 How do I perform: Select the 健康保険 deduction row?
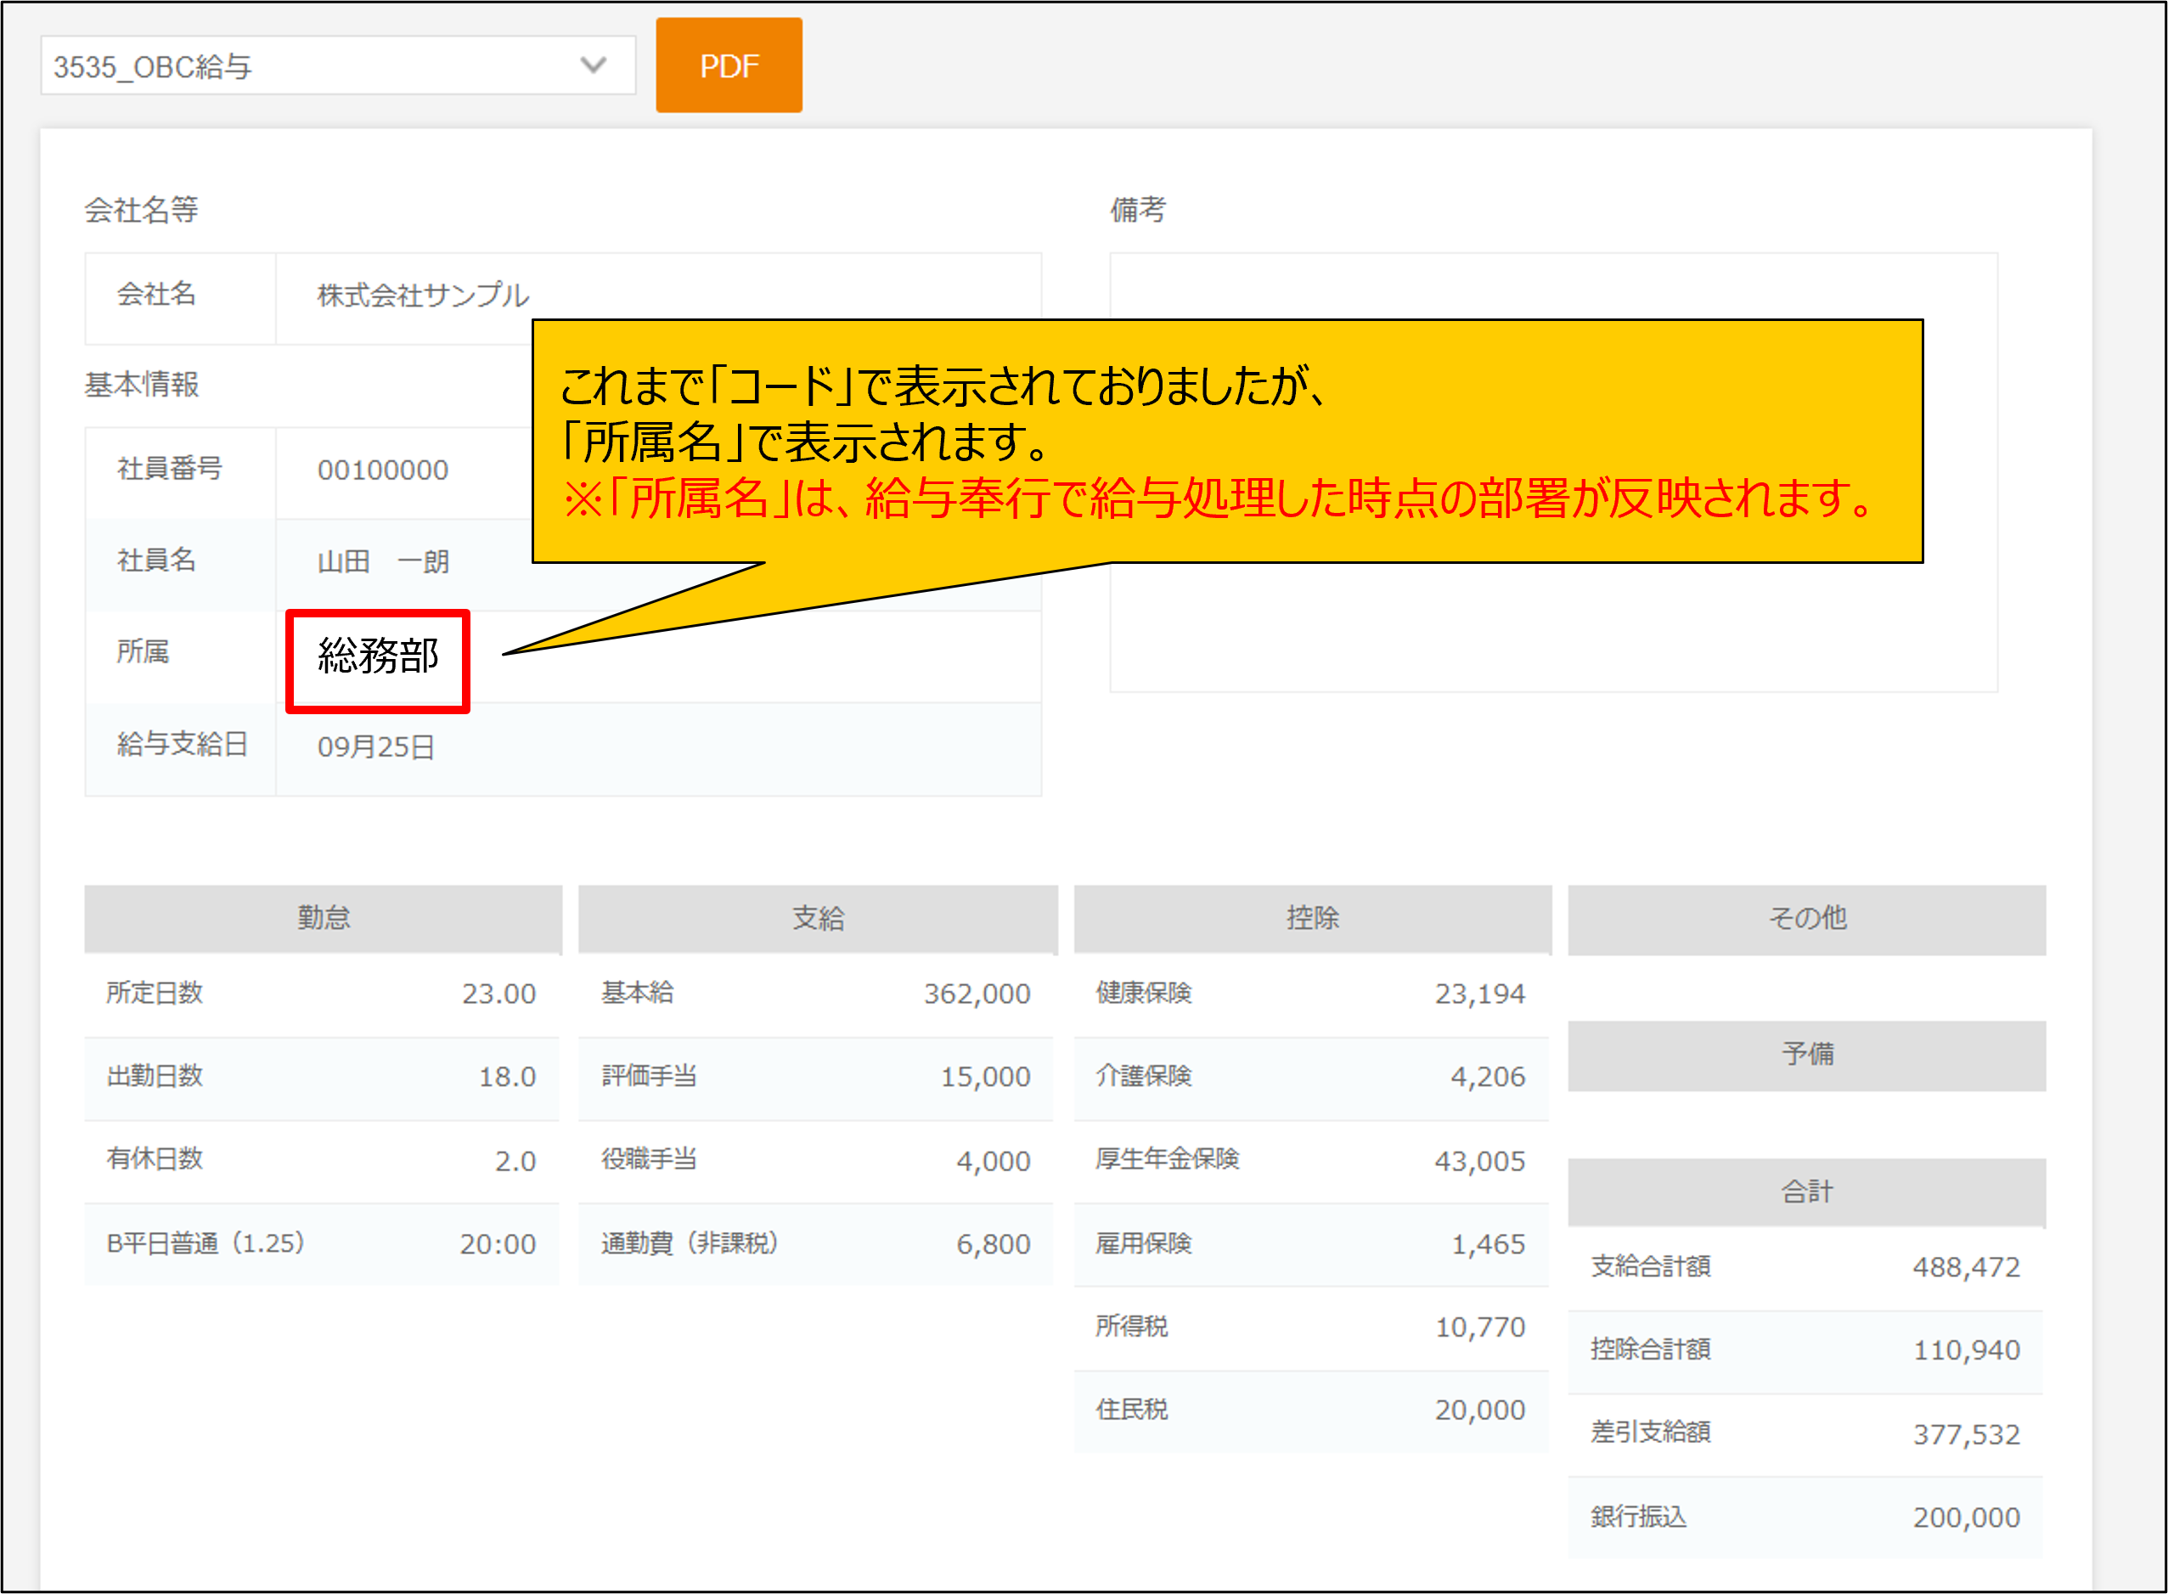point(1310,994)
